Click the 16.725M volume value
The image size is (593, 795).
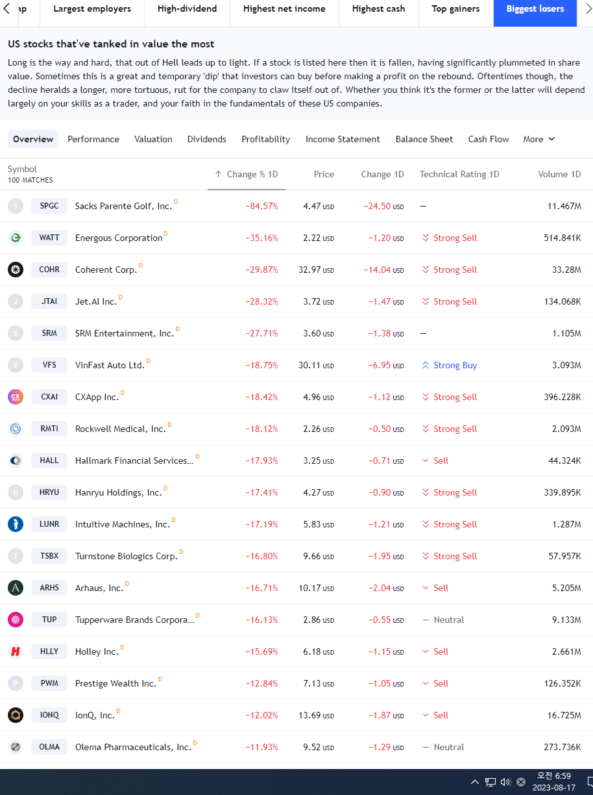[564, 715]
